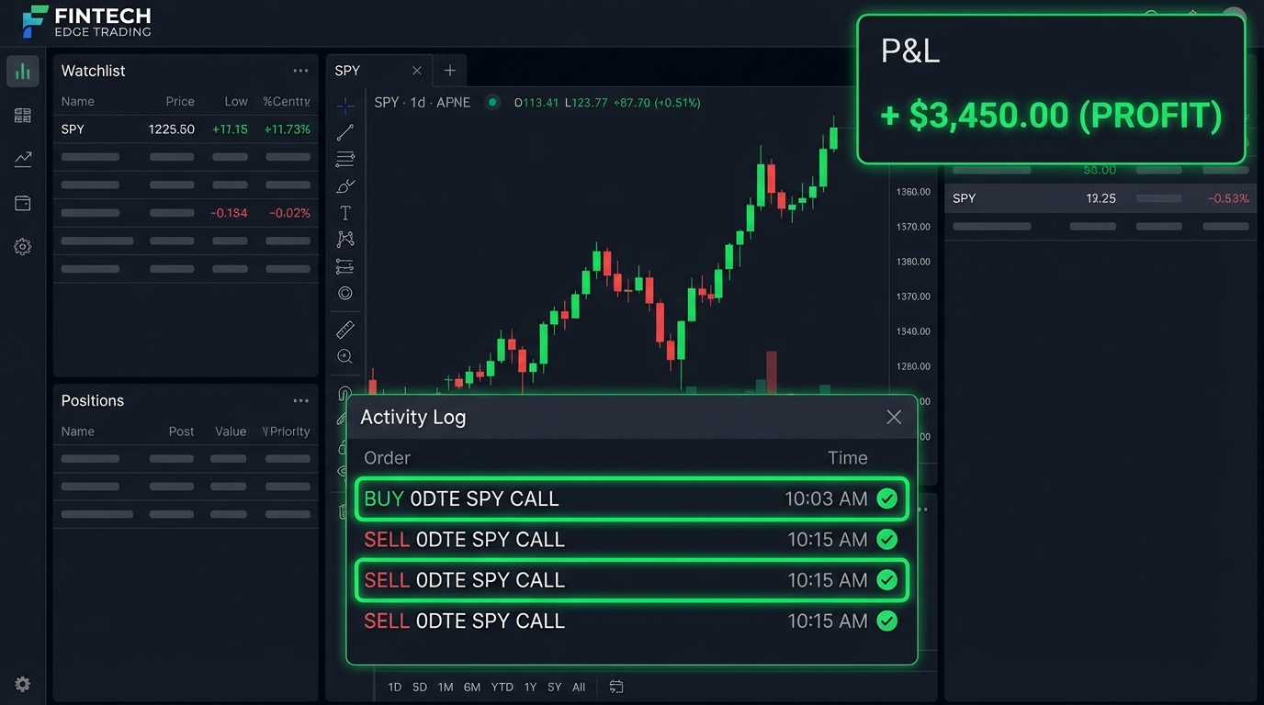Open settings gear at bottom-left sidebar
Viewport: 1264px width, 705px height.
pos(23,684)
